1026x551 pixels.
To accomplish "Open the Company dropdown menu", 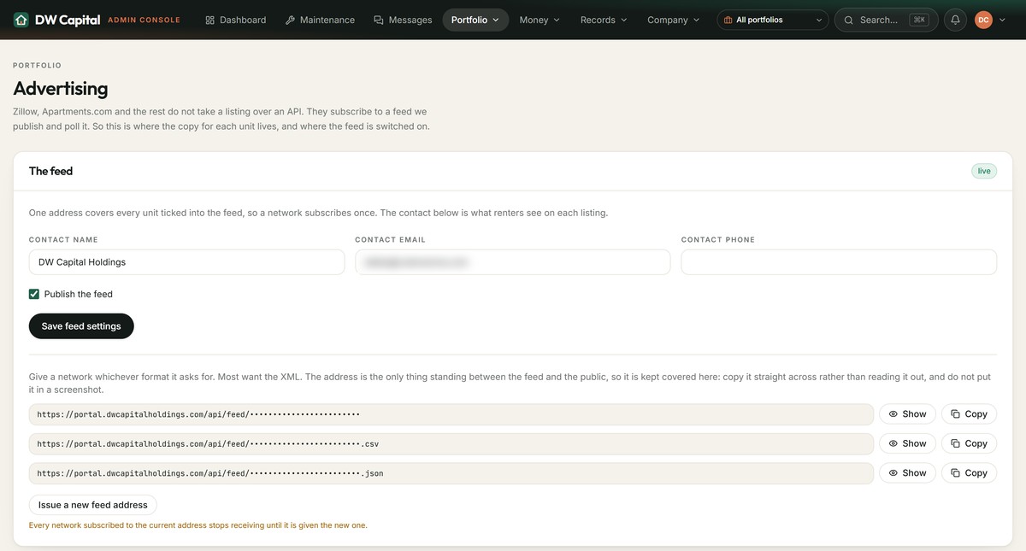I will 673,20.
